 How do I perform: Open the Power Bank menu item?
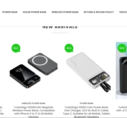click(x=10, y=12)
